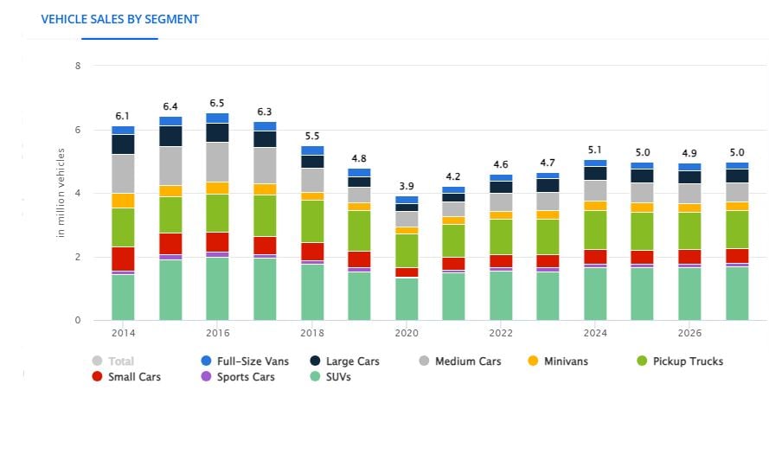Click the 2016 medium cars bar segment
The image size is (769, 454).
(217, 163)
